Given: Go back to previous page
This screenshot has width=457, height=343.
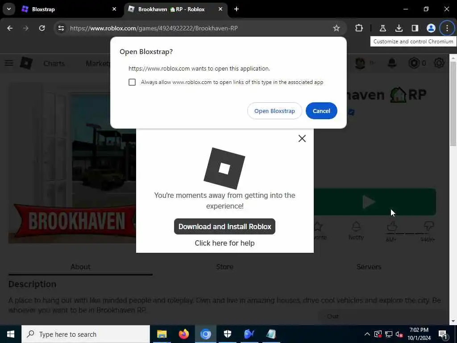Looking at the screenshot, I should [10, 28].
